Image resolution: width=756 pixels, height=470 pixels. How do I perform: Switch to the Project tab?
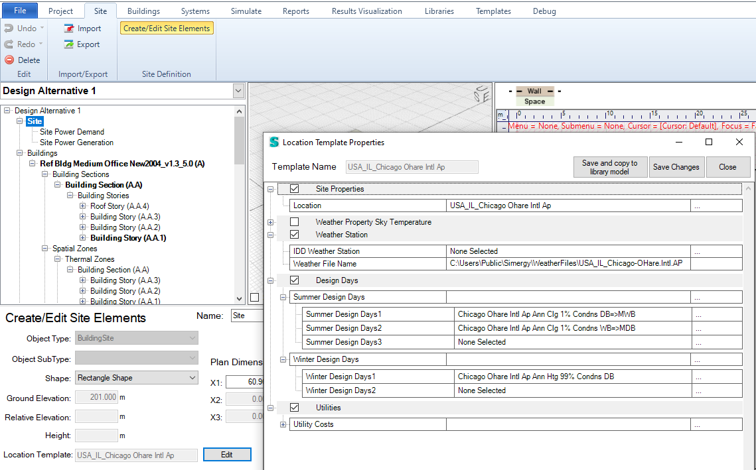tap(61, 11)
